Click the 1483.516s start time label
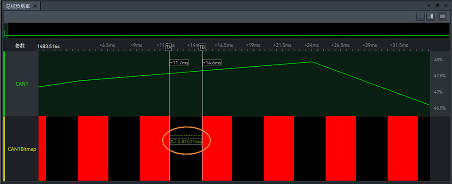 (x=48, y=46)
